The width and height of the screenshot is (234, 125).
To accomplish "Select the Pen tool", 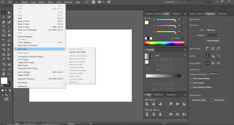I will (3, 22).
